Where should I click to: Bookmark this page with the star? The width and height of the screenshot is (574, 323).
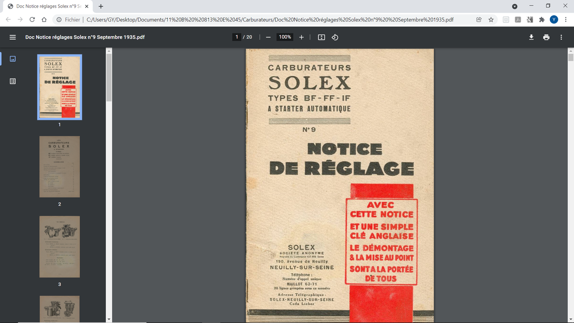[x=491, y=20]
